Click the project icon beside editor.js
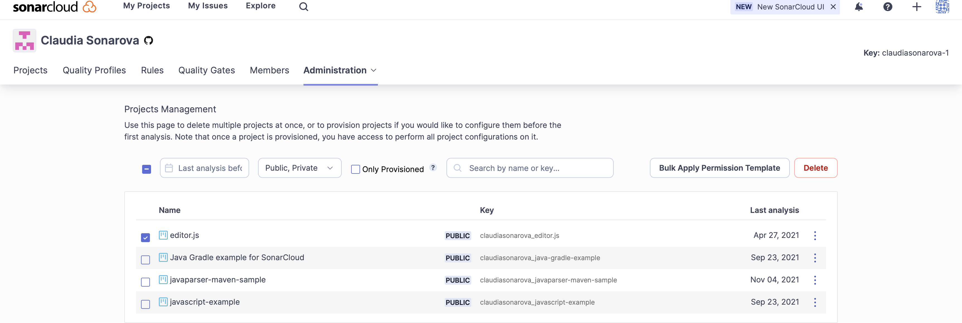The width and height of the screenshot is (962, 323). pos(163,235)
